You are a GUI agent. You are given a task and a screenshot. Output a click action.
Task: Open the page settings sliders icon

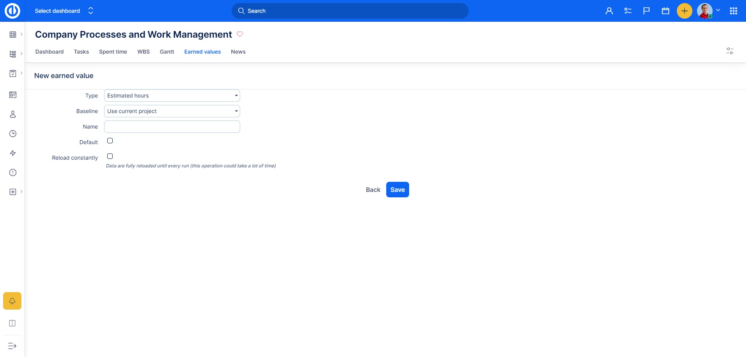point(730,51)
